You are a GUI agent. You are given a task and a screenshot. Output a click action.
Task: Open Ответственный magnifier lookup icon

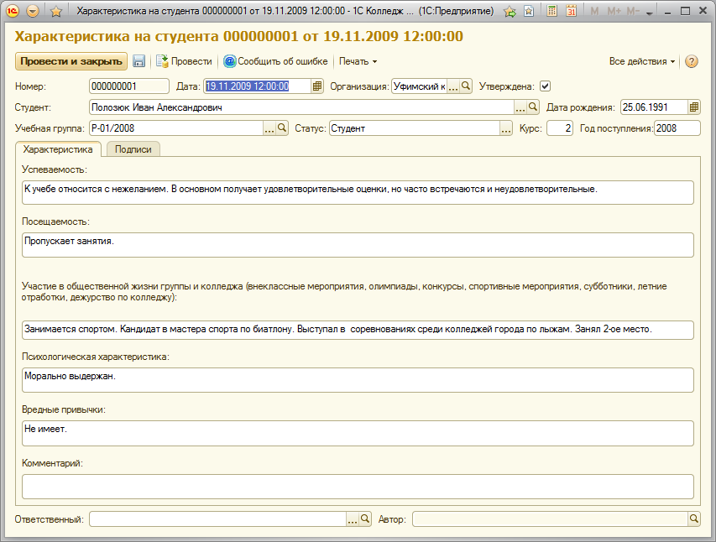(x=365, y=519)
